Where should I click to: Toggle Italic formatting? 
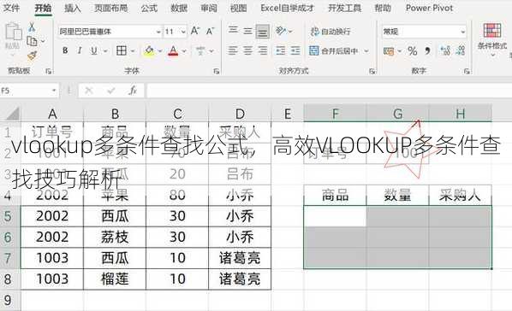[x=80, y=50]
